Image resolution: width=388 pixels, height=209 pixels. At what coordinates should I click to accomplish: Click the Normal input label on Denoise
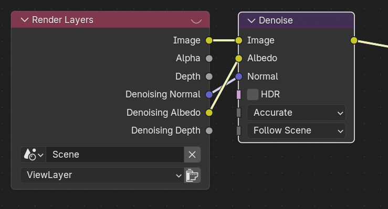click(x=263, y=76)
